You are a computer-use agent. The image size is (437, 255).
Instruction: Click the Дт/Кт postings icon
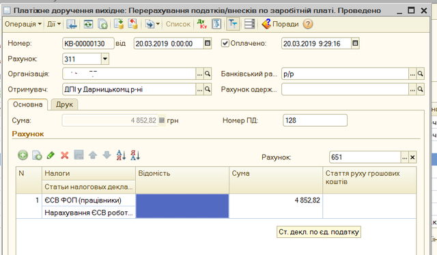click(202, 25)
